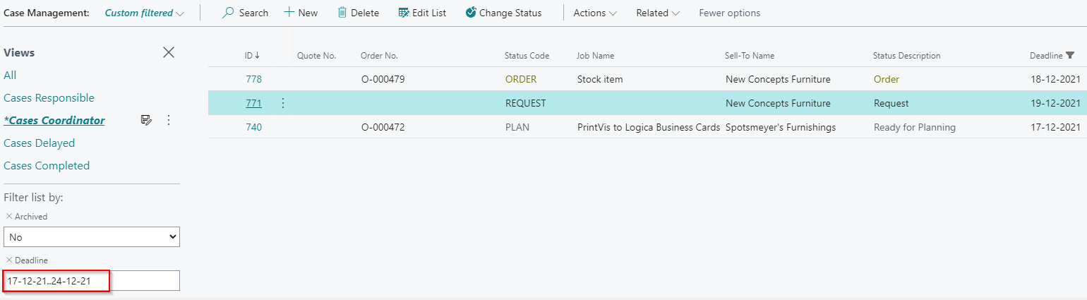
Task: Save the Cases Coordinator view icon
Action: click(146, 120)
